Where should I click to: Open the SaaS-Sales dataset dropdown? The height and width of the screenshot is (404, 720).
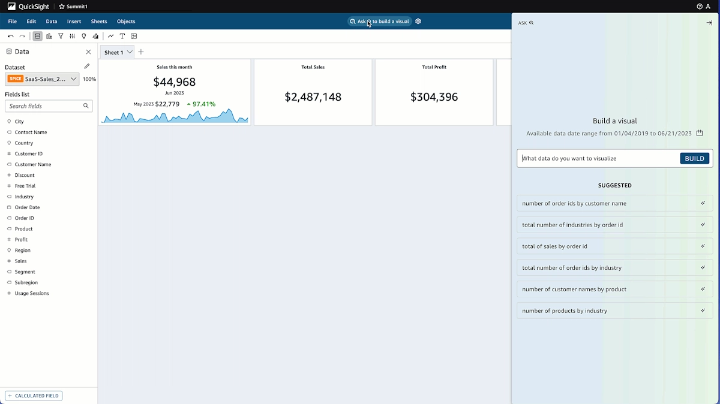[x=73, y=79]
